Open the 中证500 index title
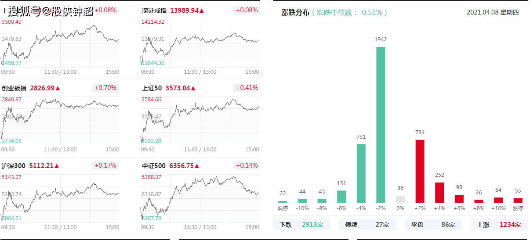The width and height of the screenshot is (530, 240). click(153, 166)
